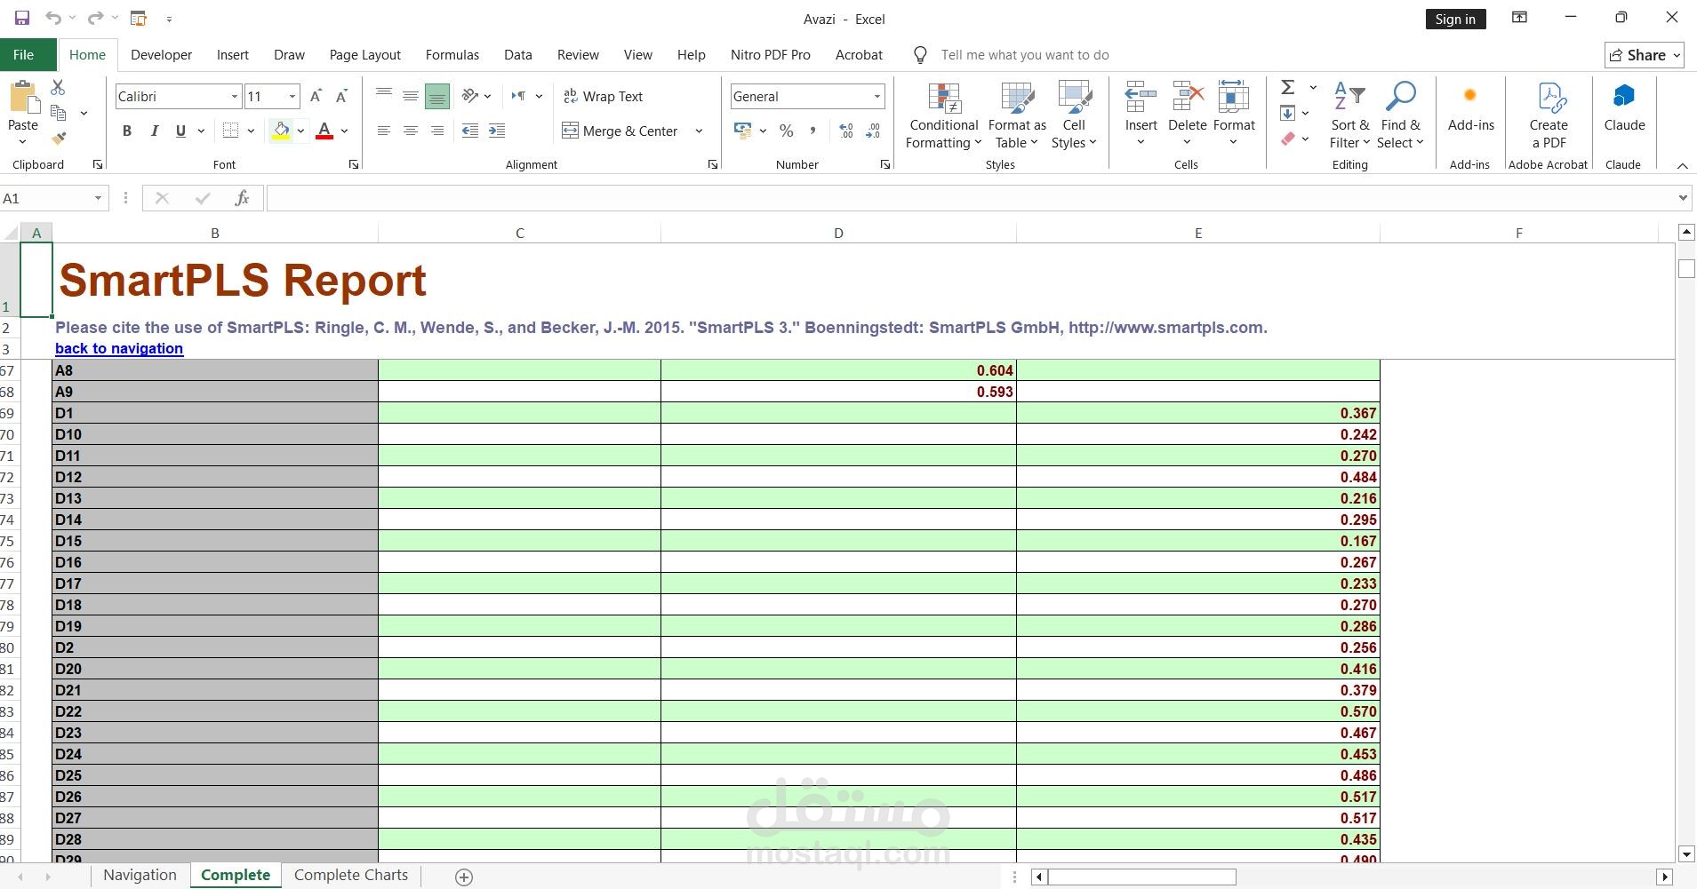Switch to the Insert ribbon tab

(x=233, y=54)
